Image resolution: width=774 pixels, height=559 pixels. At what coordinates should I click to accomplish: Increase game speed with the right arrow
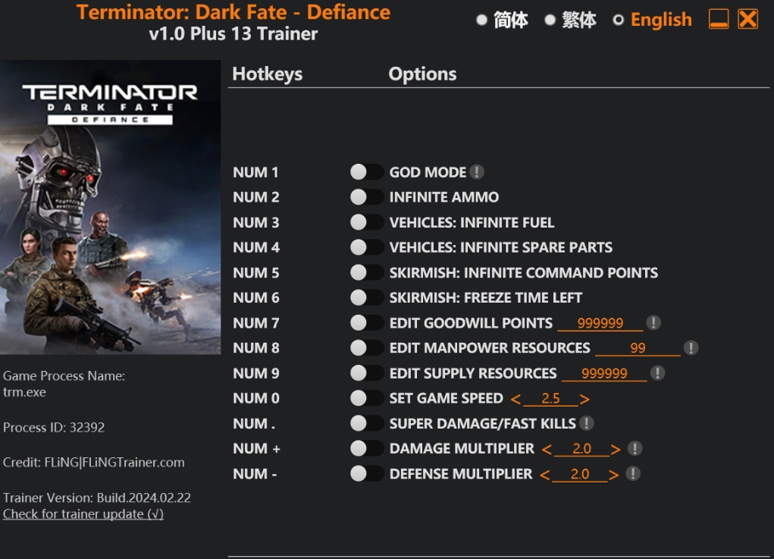coord(584,399)
